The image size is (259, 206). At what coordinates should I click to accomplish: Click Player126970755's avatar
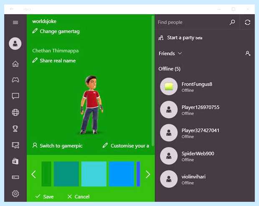click(x=169, y=109)
